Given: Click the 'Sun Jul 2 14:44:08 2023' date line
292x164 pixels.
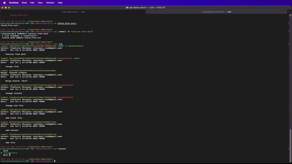Looking at the screenshot, I should [23, 62].
